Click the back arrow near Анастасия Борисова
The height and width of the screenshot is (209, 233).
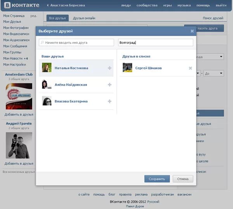pos(48,5)
